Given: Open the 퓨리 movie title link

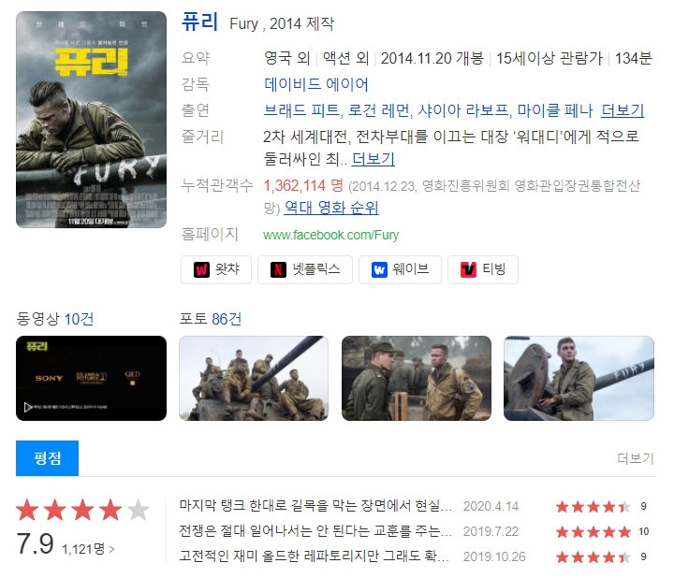Looking at the screenshot, I should [200, 22].
